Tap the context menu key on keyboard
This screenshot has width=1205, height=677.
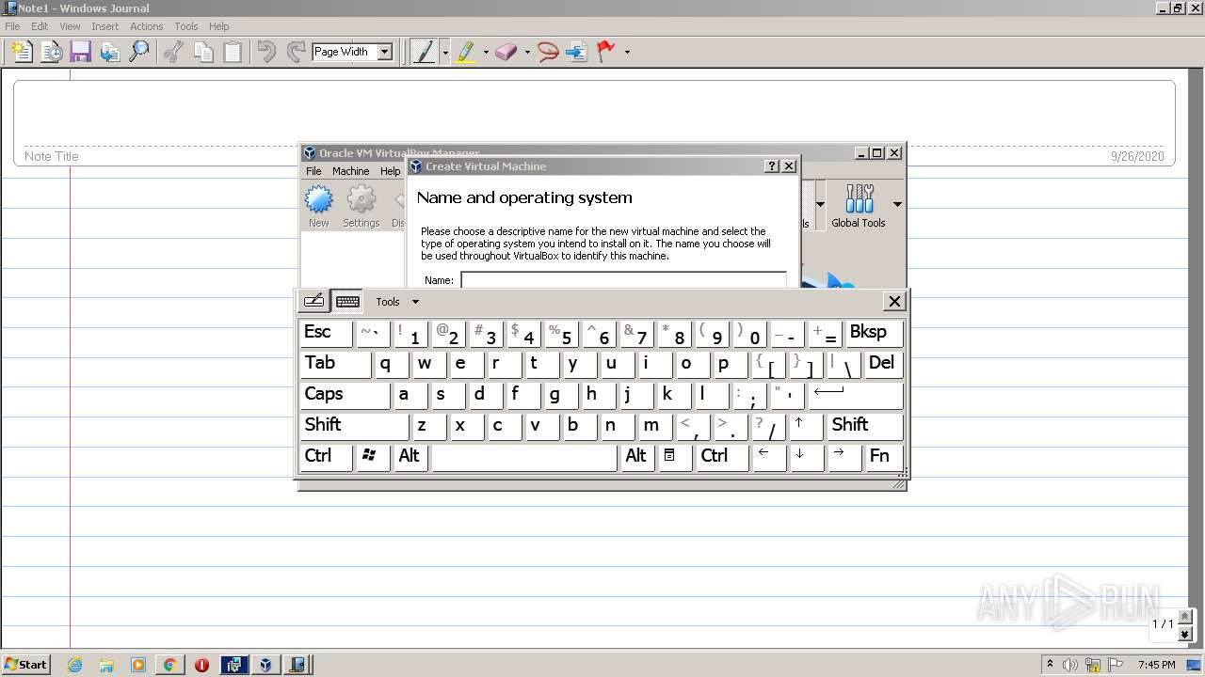point(675,457)
